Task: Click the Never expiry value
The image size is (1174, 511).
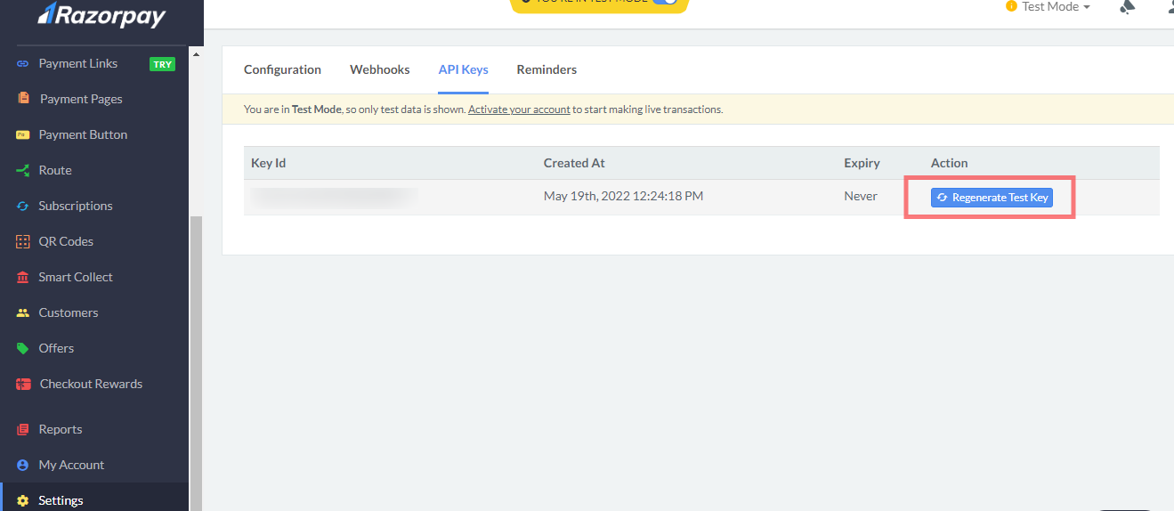Action: point(861,196)
